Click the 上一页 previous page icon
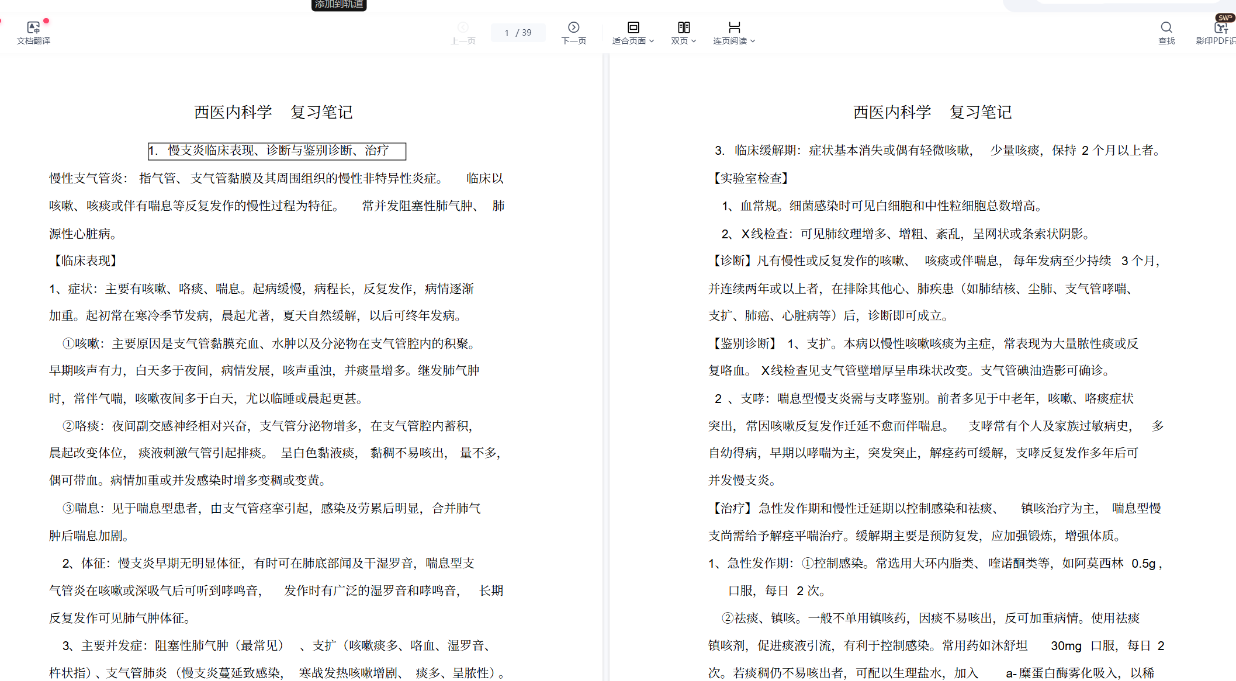The image size is (1236, 681). (463, 27)
